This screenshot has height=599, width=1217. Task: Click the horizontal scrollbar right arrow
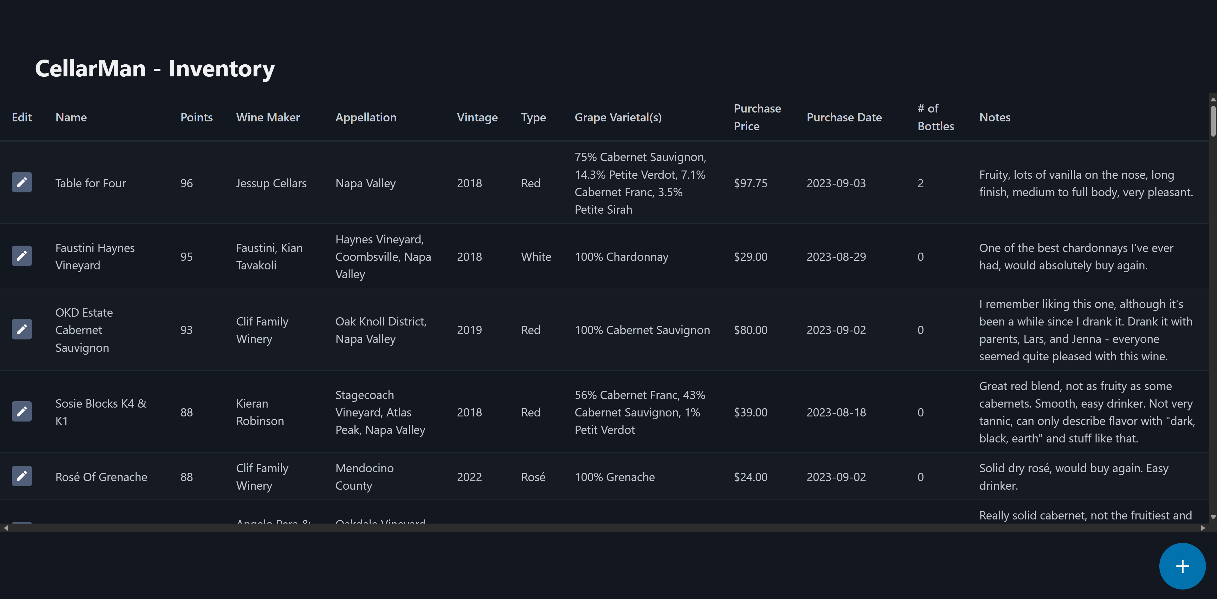pos(1202,528)
